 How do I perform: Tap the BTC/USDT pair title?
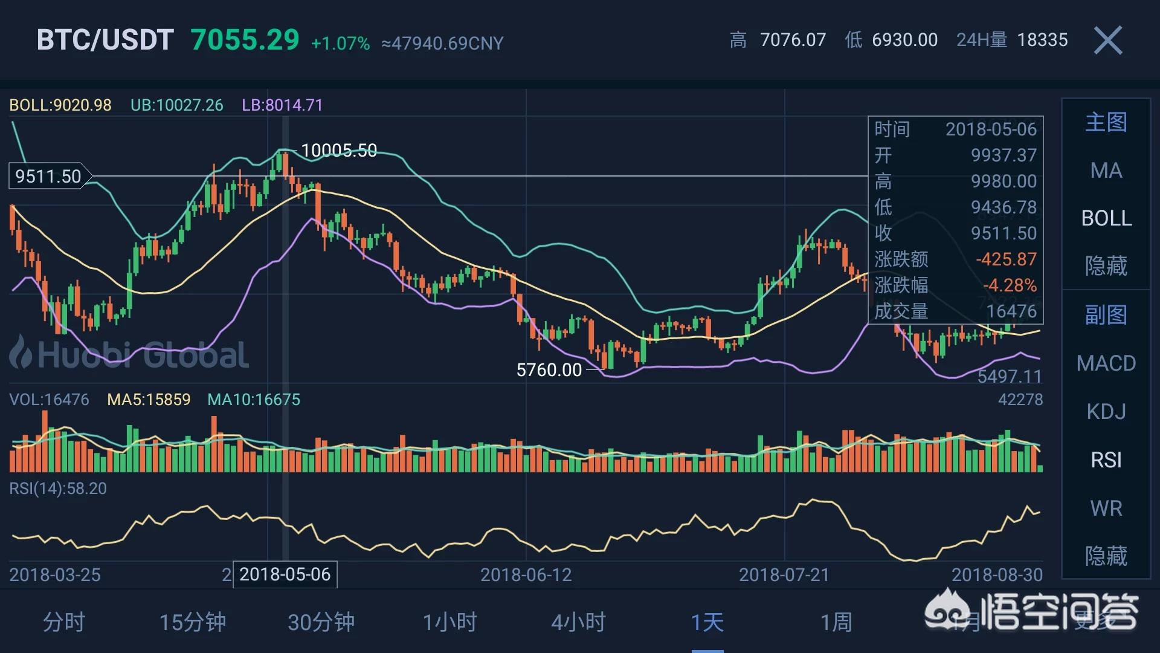[x=105, y=41]
